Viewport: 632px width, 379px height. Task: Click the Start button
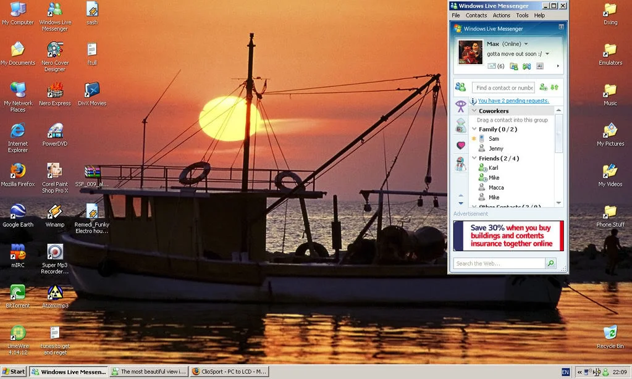coord(14,372)
